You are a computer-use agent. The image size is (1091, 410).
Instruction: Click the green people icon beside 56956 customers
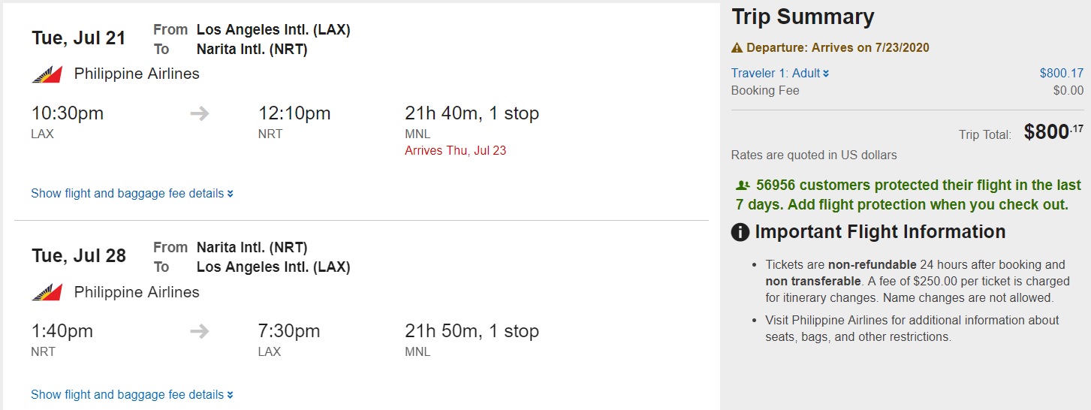[743, 185]
